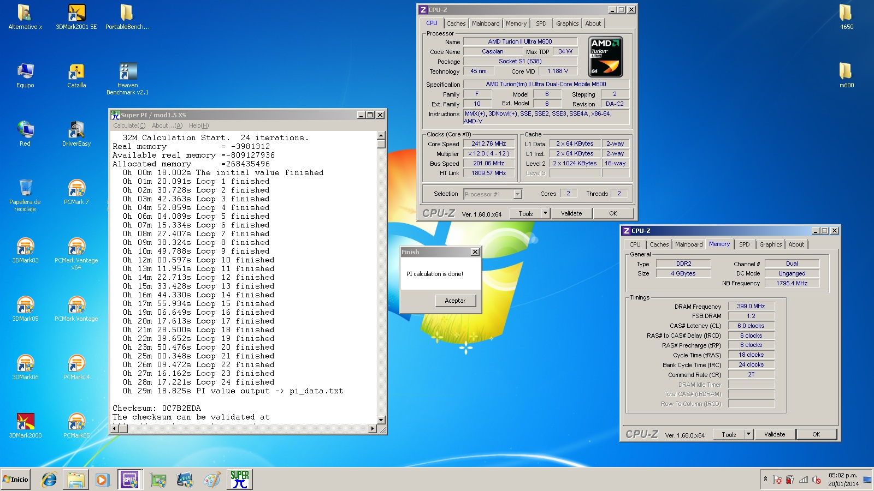Open the PortableBench folder icon
Screen dimensions: 874x491
pos(127,17)
